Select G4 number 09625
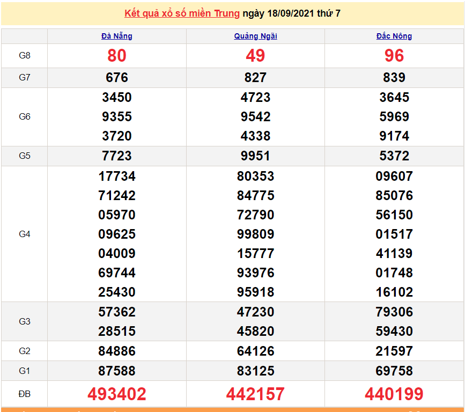The image size is (465, 412). [117, 234]
